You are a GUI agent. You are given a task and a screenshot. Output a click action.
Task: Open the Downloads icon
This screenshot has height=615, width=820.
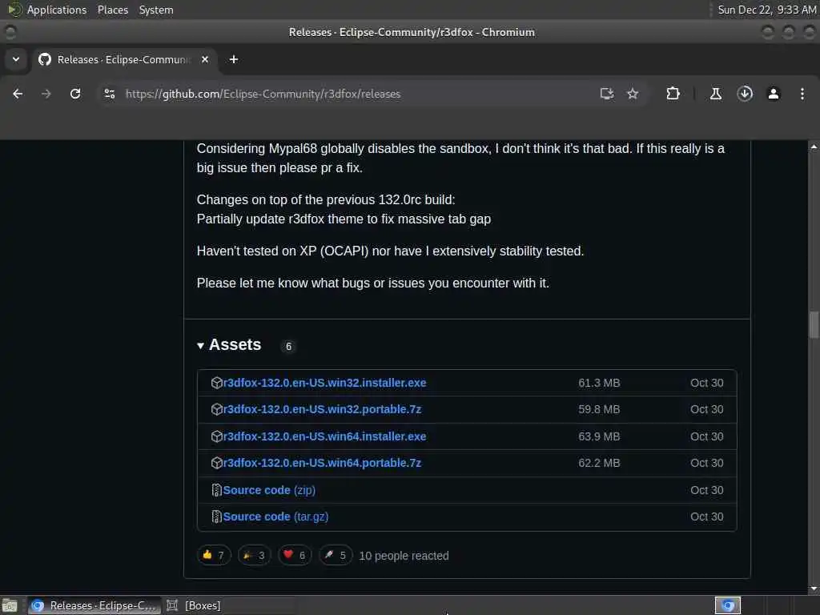(745, 94)
